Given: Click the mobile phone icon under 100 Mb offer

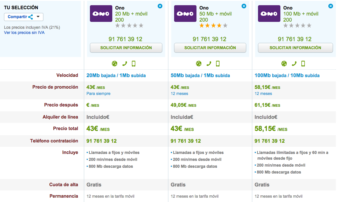Looking at the screenshot, I should [x=303, y=64].
